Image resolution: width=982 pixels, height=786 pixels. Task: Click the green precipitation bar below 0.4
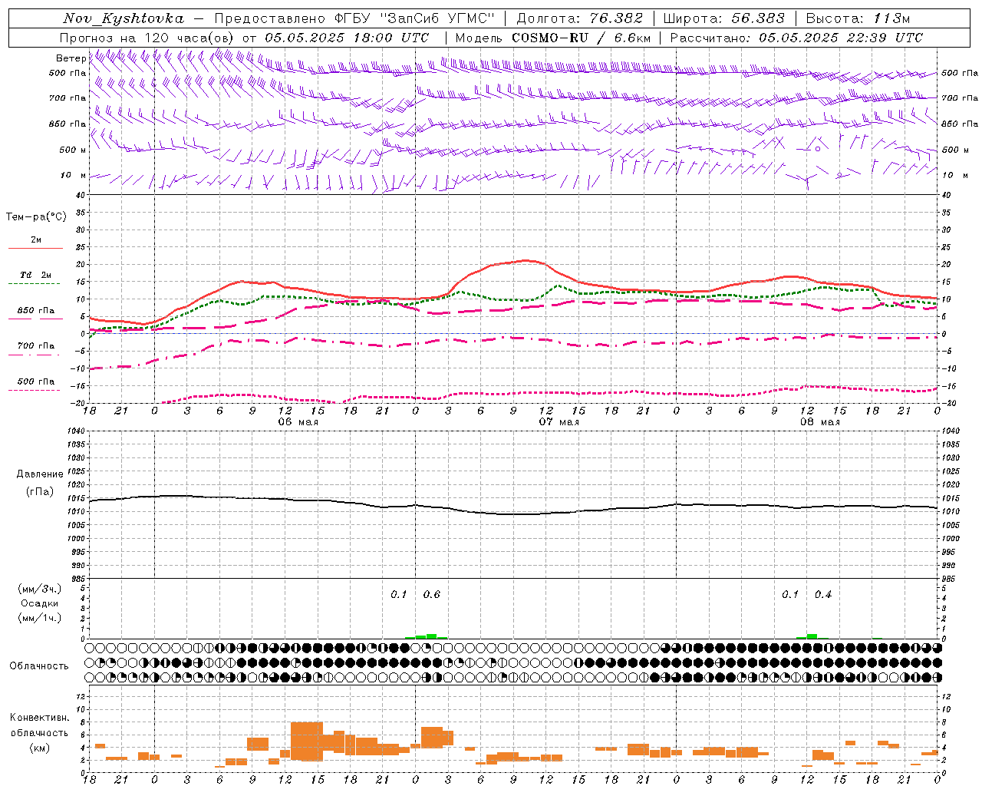pyautogui.click(x=812, y=636)
